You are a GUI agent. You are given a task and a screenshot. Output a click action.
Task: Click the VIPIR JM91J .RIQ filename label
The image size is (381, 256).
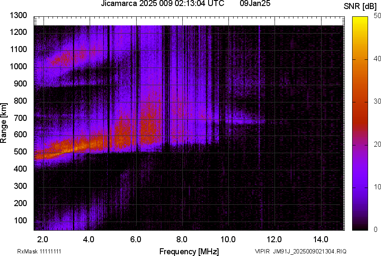[x=300, y=251]
